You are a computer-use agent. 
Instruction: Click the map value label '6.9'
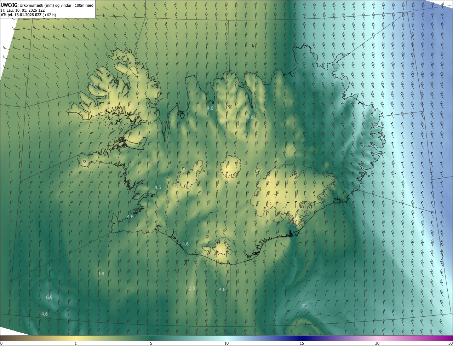coord(49,298)
